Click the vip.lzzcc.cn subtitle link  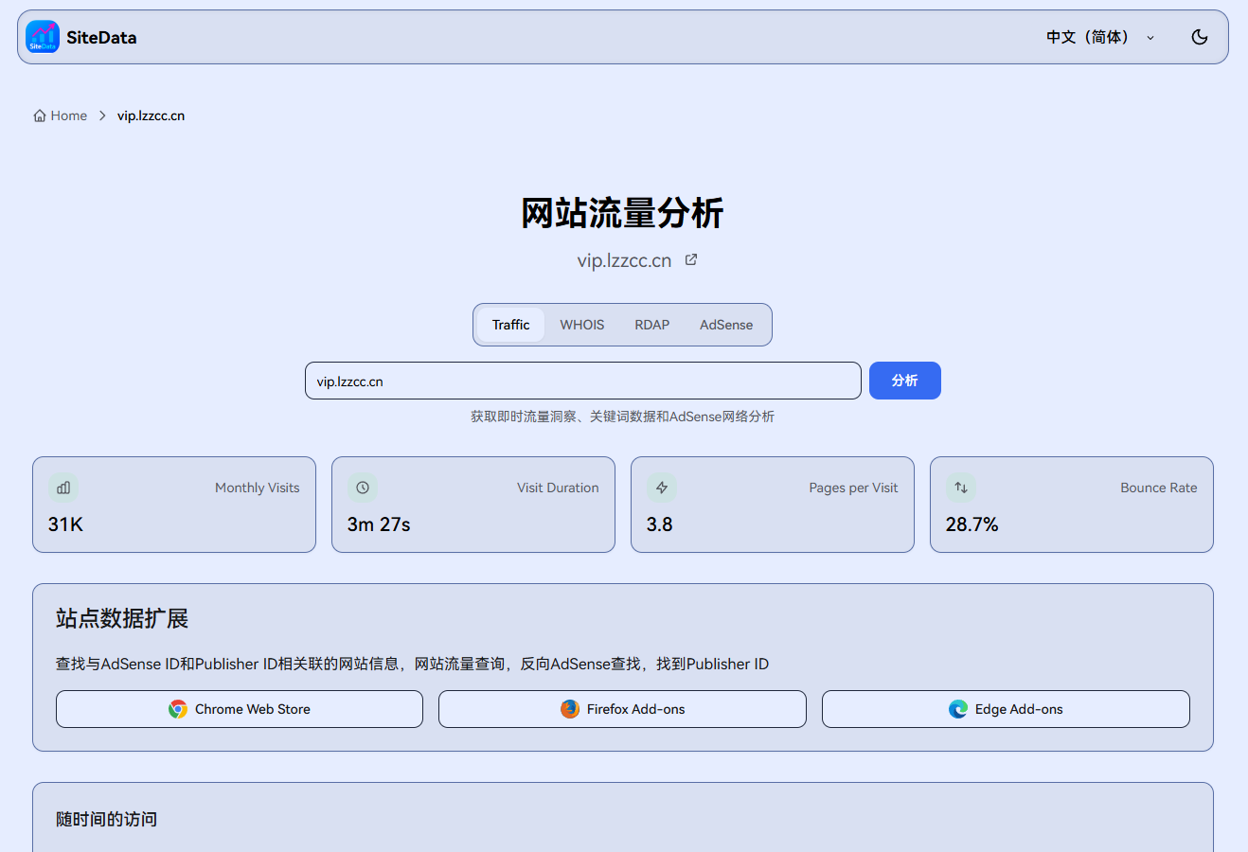pos(624,260)
